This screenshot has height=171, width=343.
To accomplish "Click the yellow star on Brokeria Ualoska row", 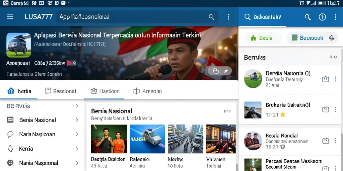I will (283, 114).
